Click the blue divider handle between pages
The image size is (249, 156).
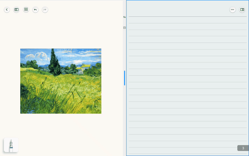pos(124,78)
